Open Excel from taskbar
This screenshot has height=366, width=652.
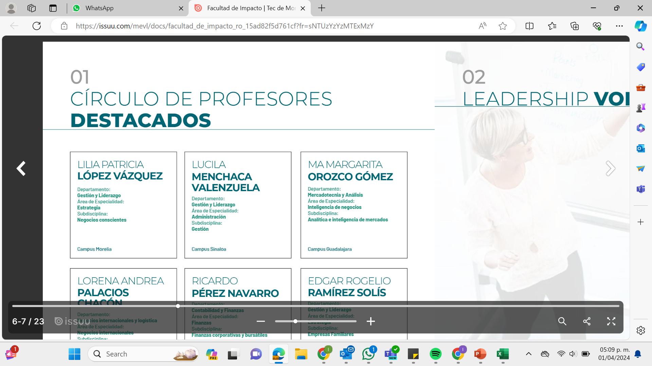coord(503,354)
